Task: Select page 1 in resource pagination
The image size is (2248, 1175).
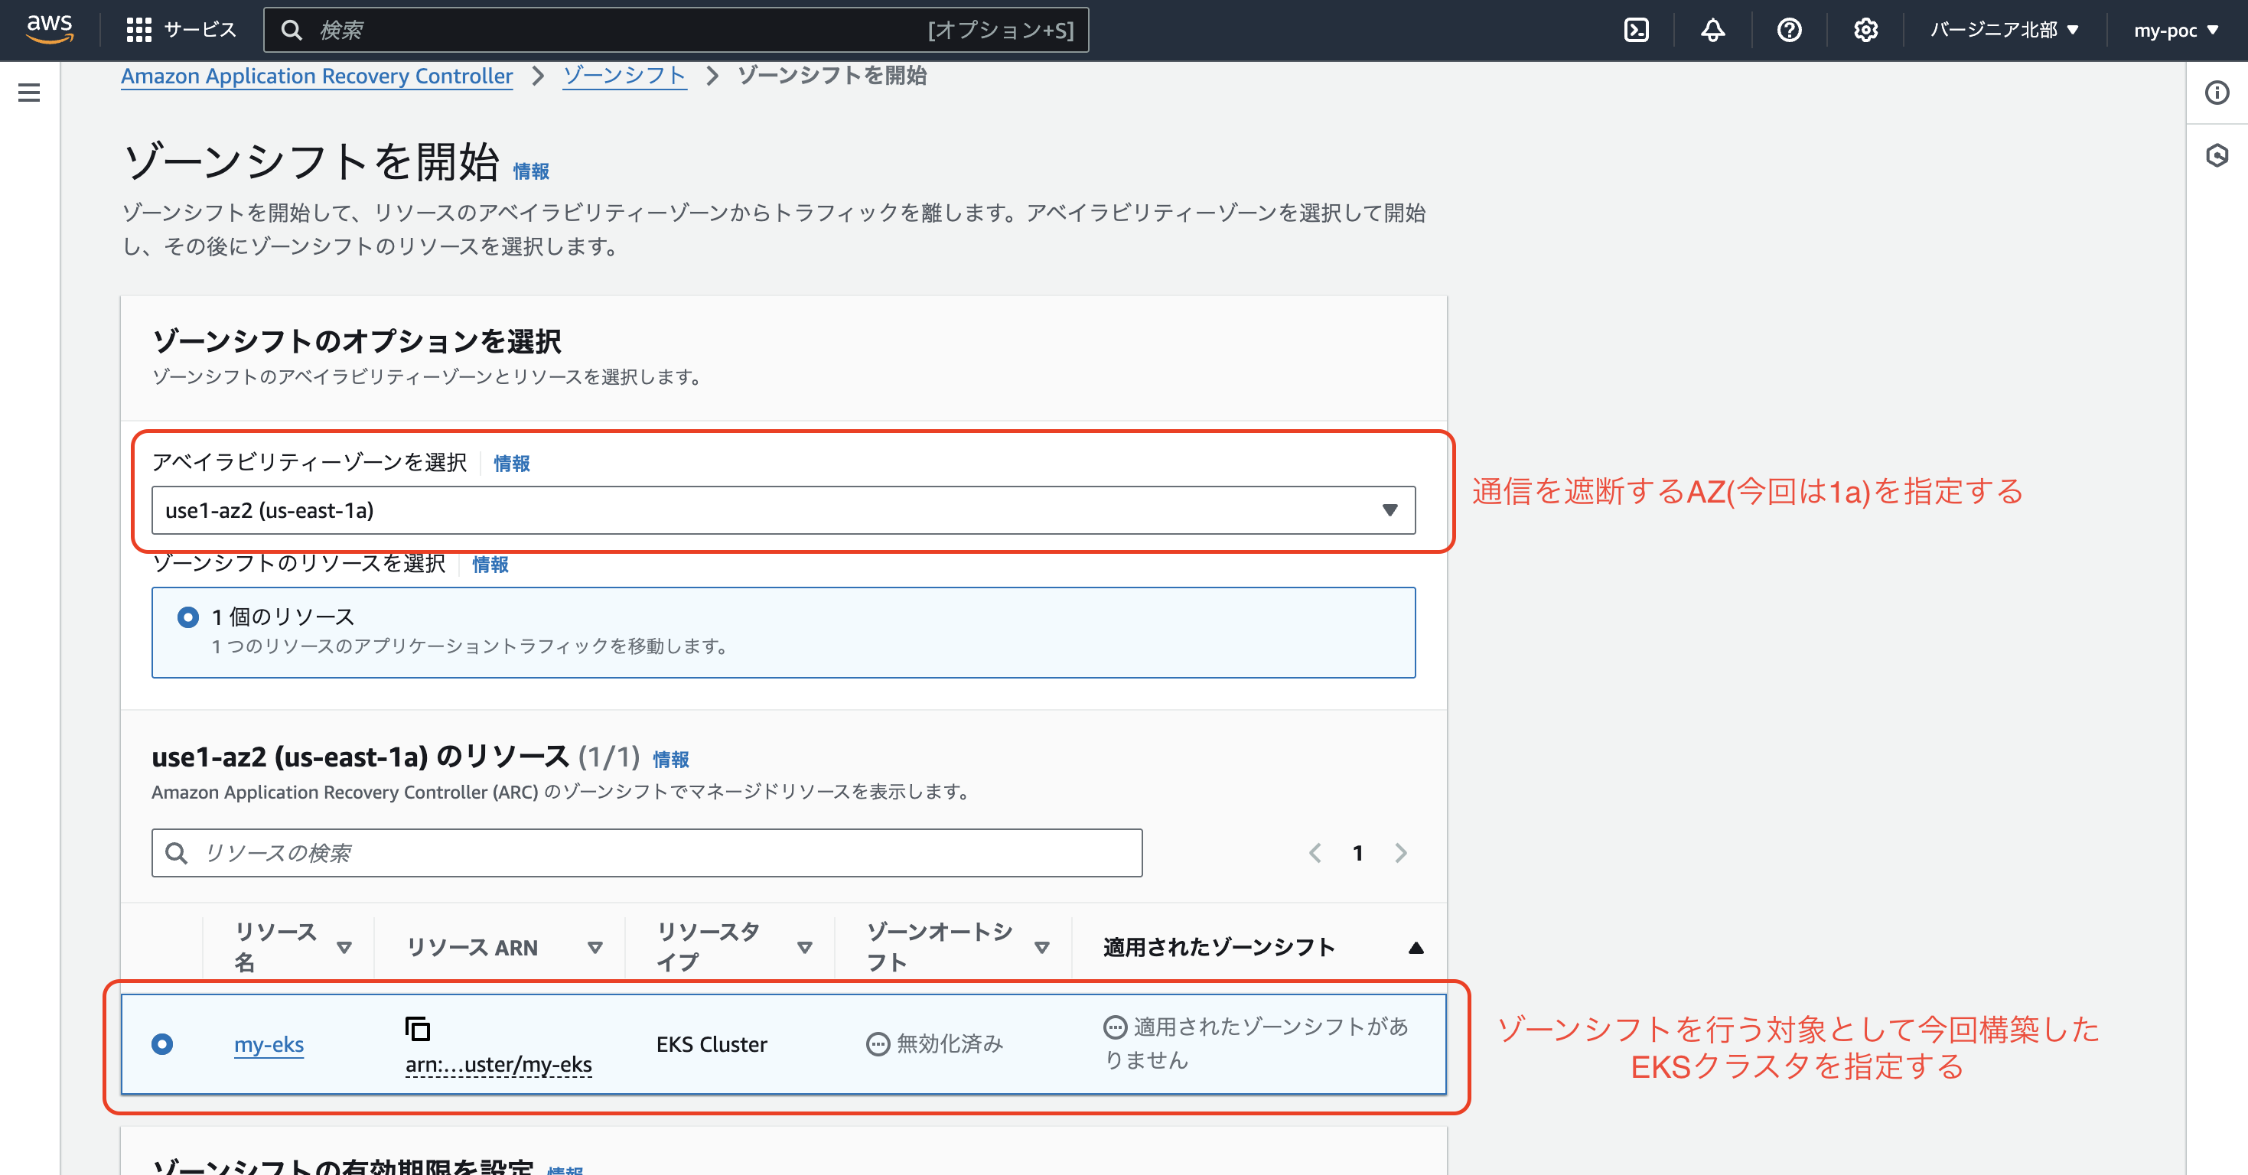Action: point(1357,852)
